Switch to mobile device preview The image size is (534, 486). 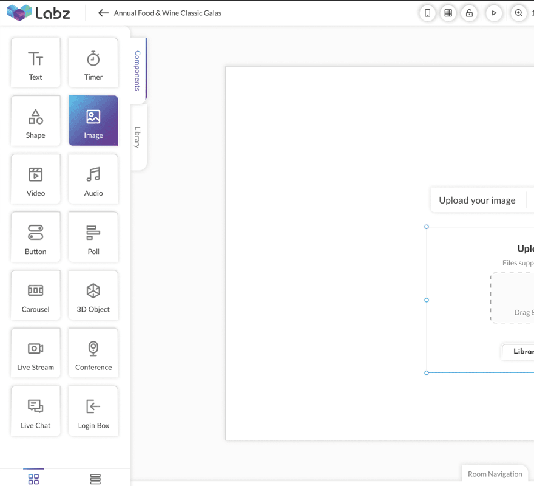[427, 13]
